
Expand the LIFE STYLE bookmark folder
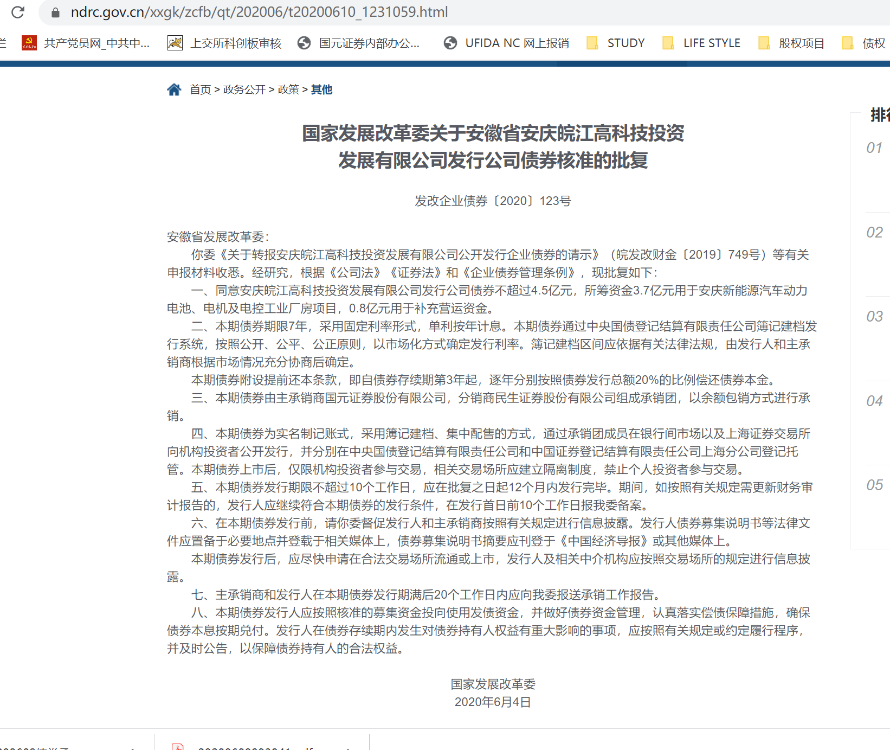(701, 43)
